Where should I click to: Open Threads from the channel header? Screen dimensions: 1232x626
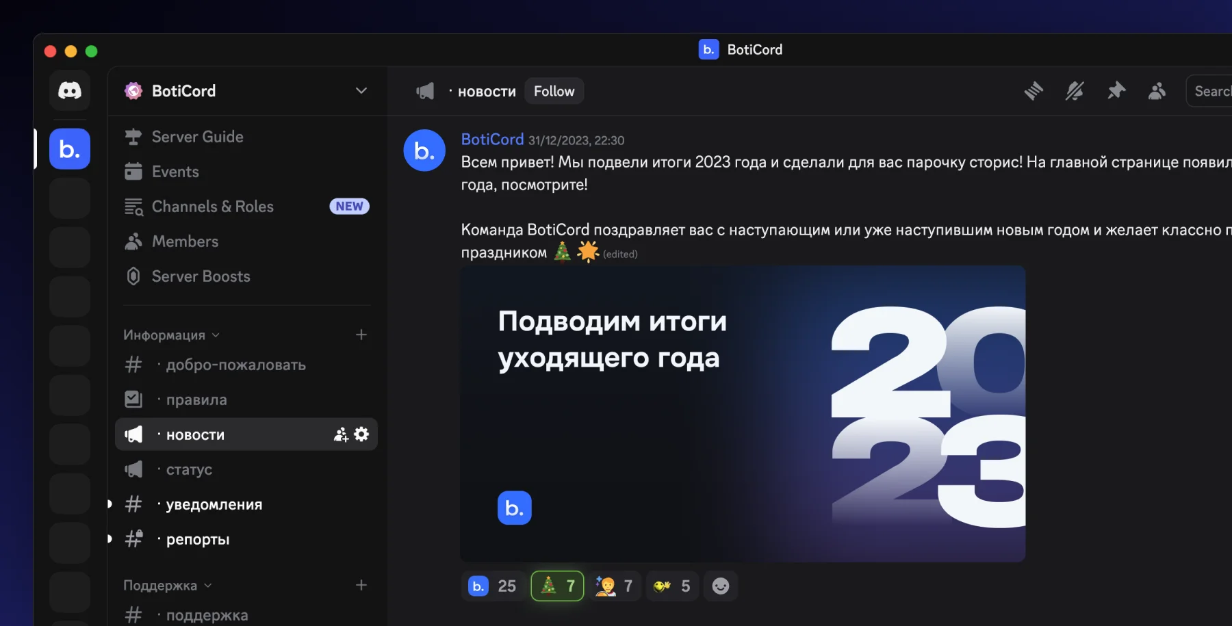pyautogui.click(x=1034, y=91)
